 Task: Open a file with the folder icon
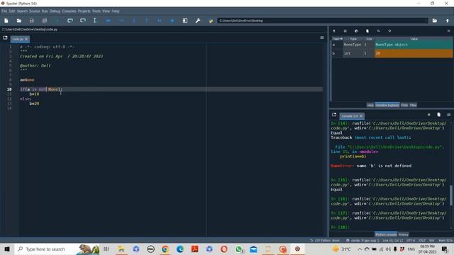[x=19, y=21]
